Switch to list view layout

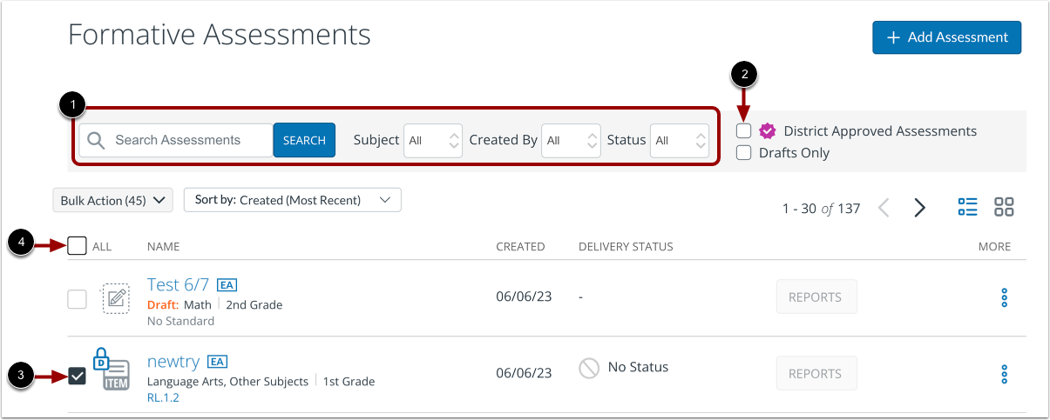[x=967, y=207]
